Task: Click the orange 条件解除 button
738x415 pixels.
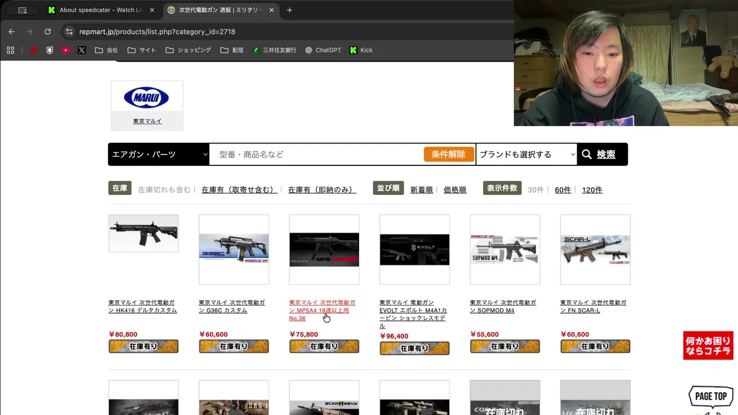Action: pos(449,154)
